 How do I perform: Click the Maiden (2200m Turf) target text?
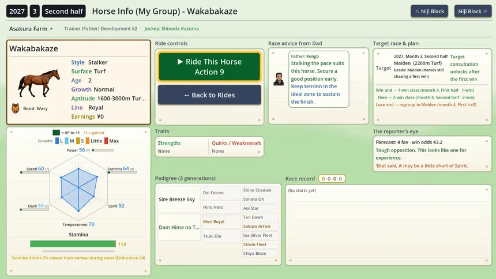pyautogui.click(x=418, y=63)
